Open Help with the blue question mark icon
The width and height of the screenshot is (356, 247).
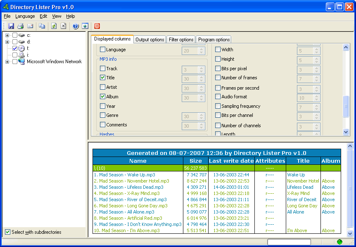click(x=76, y=26)
